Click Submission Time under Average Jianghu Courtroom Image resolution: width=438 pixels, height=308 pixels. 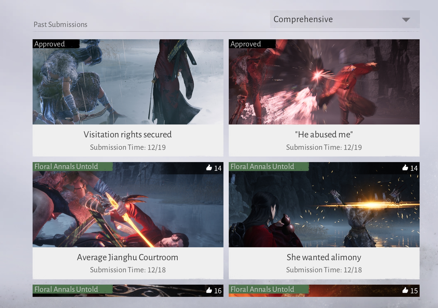click(x=128, y=270)
